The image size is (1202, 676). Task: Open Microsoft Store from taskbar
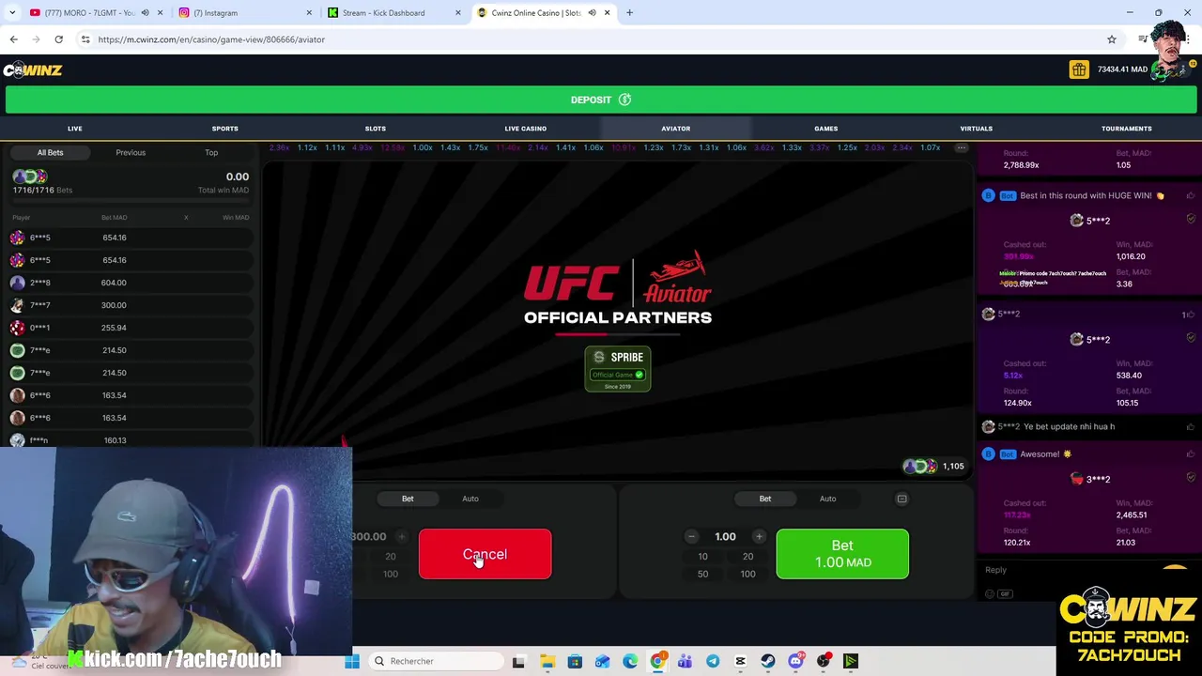575,661
